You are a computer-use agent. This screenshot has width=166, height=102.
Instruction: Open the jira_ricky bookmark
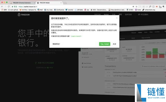pyautogui.click(x=49, y=10)
